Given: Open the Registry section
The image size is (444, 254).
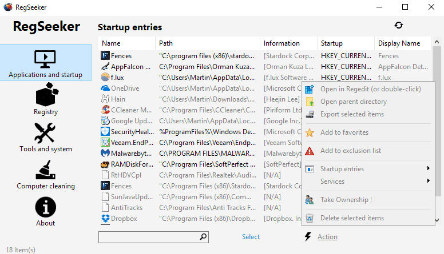Looking at the screenshot, I should (x=46, y=99).
